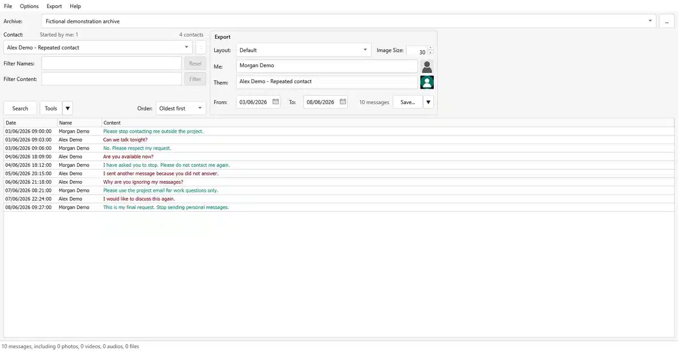684x354 pixels.
Task: Select message 'Please stop contacting me outside the project.'
Action: pyautogui.click(x=153, y=131)
